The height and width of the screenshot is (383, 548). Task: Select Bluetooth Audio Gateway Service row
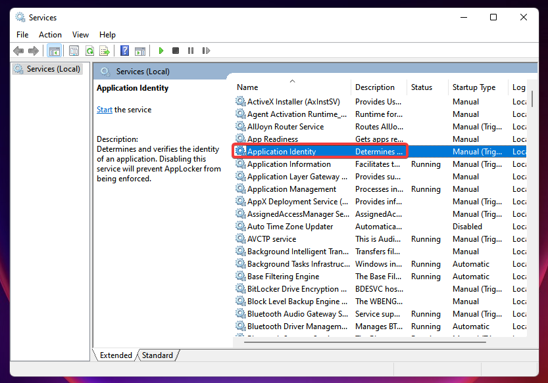coord(380,314)
